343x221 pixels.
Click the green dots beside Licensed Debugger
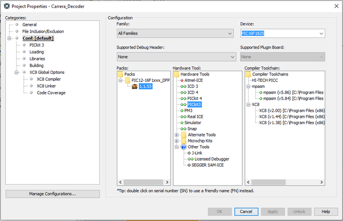tap(191, 159)
